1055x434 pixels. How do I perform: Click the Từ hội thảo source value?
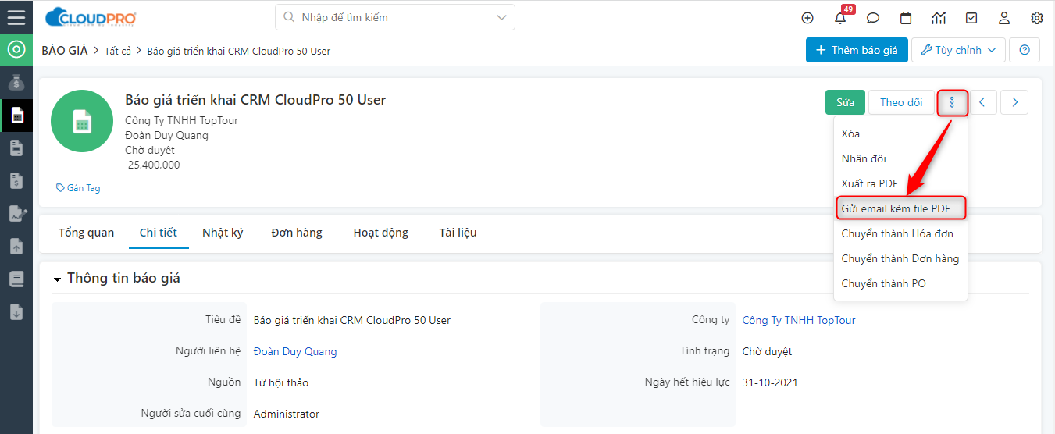281,382
